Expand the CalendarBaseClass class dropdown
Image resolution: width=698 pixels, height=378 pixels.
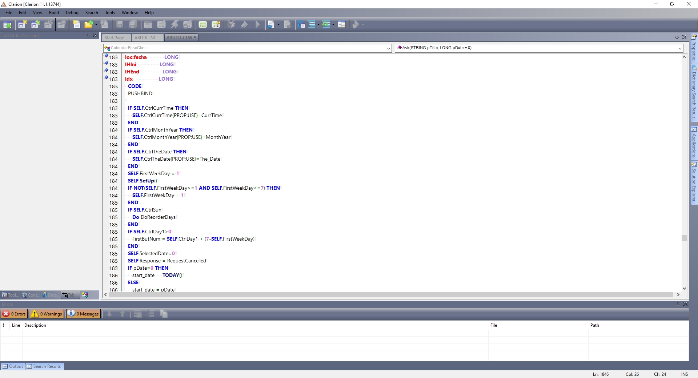point(388,48)
